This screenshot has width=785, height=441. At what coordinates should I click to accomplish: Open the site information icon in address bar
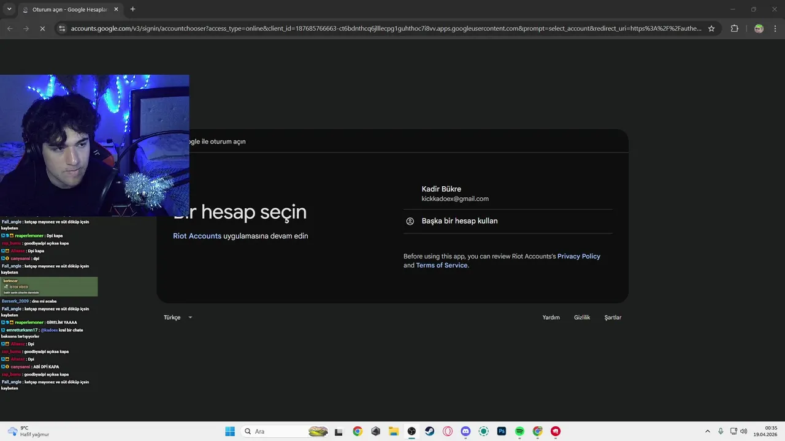61,28
